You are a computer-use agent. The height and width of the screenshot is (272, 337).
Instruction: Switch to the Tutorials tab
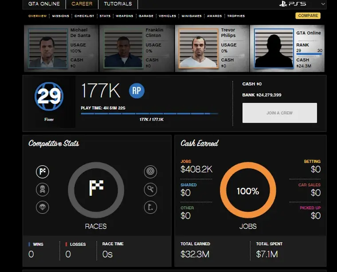click(118, 4)
